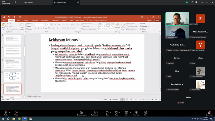Click the Share button in PowerPoint
215x121 pixels.
click(x=156, y=21)
